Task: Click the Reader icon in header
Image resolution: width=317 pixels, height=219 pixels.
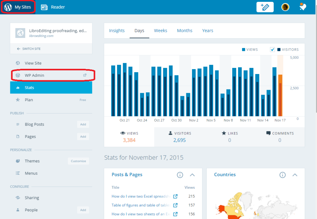Action: [44, 7]
